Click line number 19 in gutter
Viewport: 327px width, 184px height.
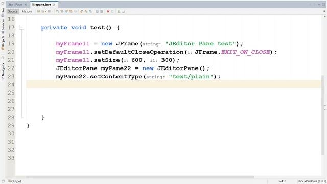[11, 43]
